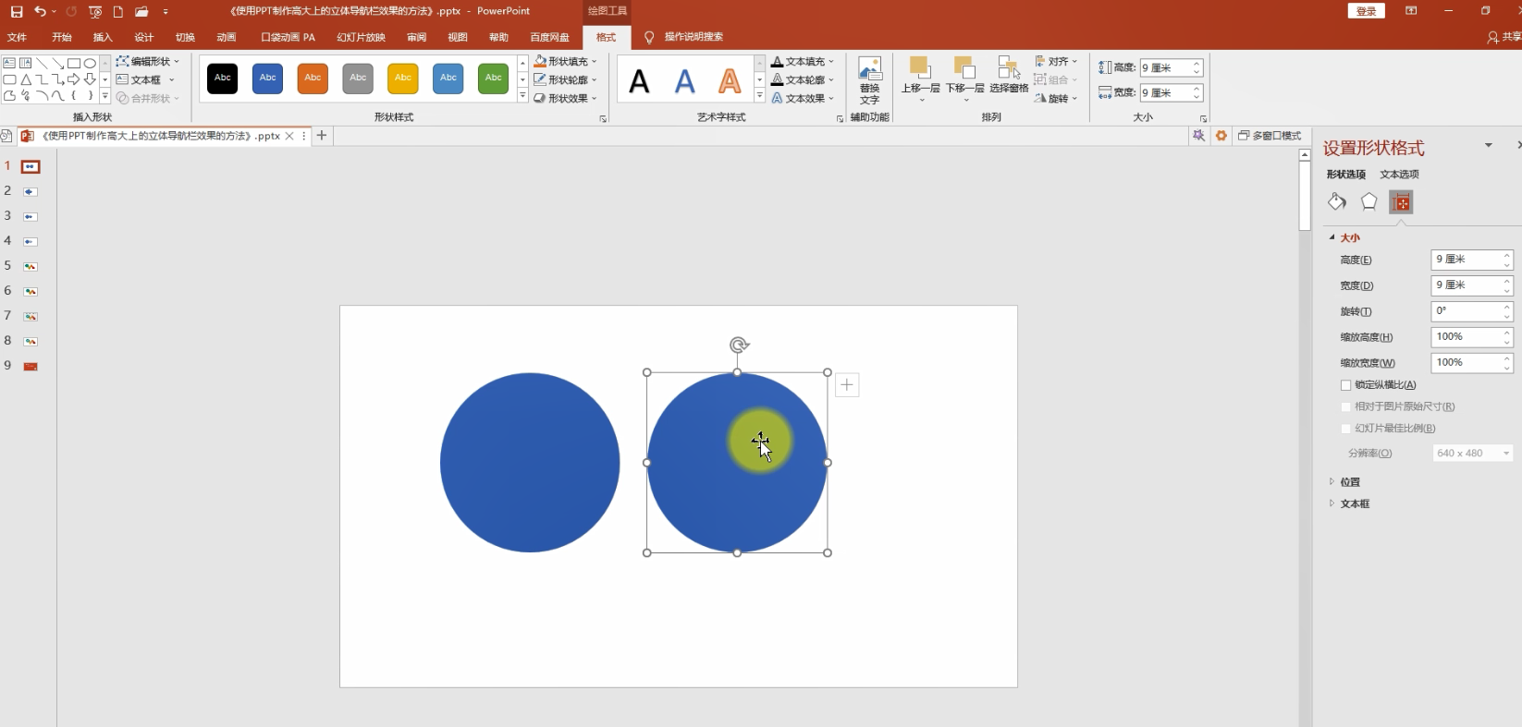Screen dimensions: 1522x727
Task: Pick the right arrow shape
Action: point(74,79)
